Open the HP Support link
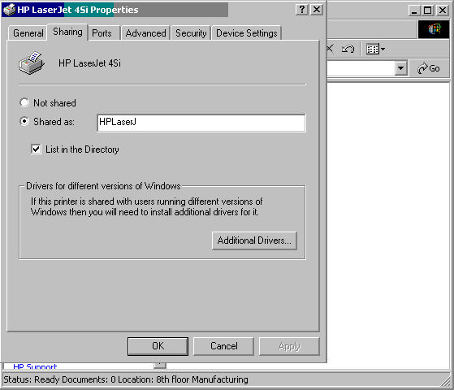The height and width of the screenshot is (390, 454). point(35,366)
